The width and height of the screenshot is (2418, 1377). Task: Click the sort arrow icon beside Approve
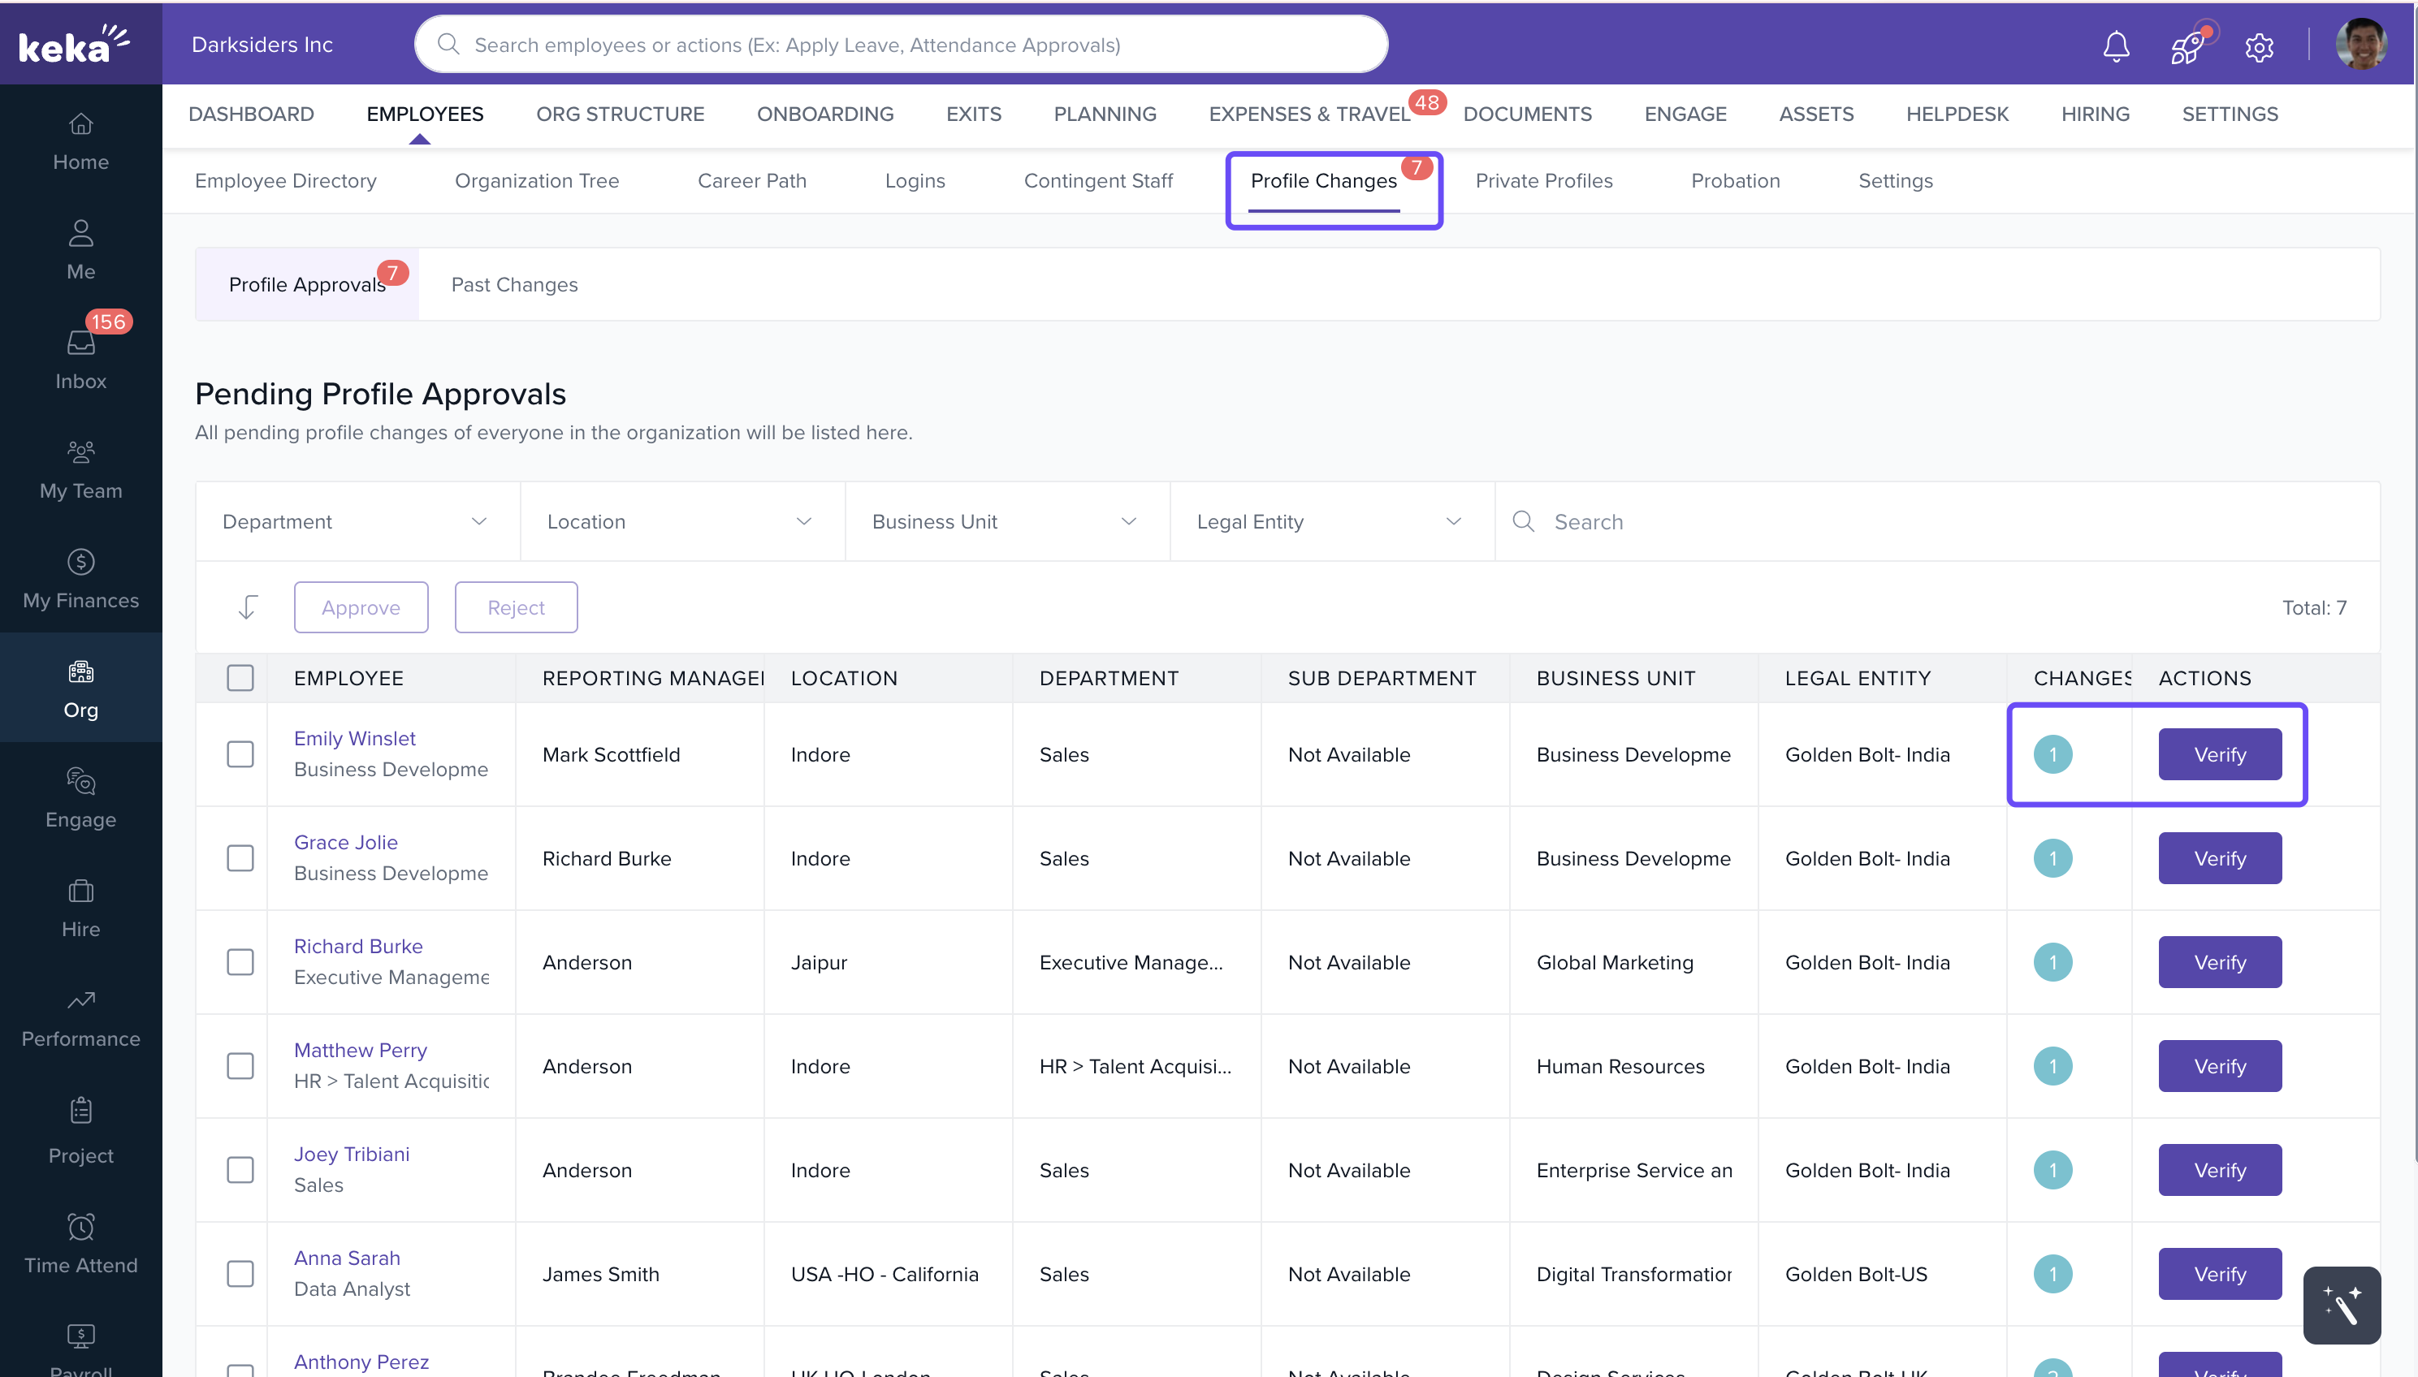coord(248,607)
